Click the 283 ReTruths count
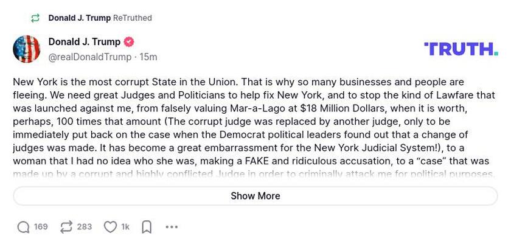Viewport: 511px width, 247px height. (85, 227)
